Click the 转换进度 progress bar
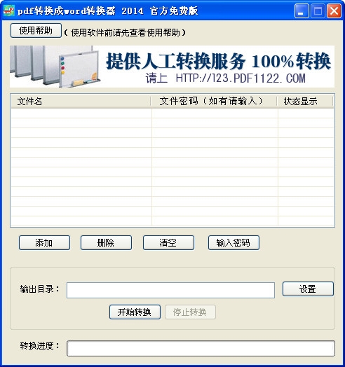The width and height of the screenshot is (345, 367). point(201,348)
